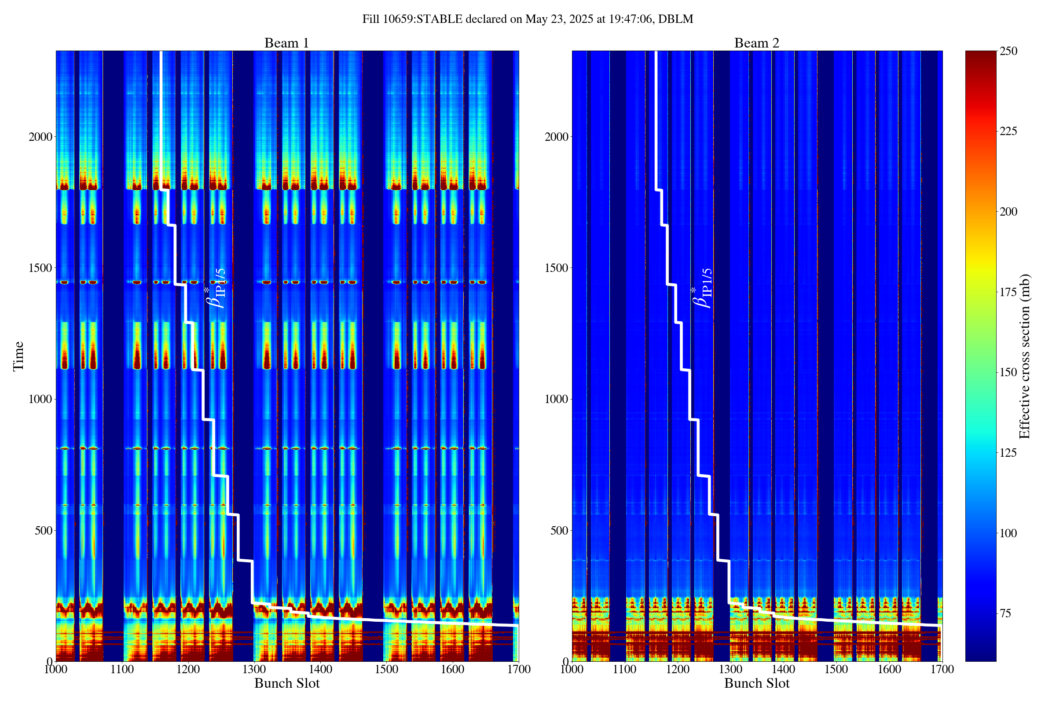The width and height of the screenshot is (1056, 704).
Task: Click the jet colorbar strip
Action: tap(981, 356)
